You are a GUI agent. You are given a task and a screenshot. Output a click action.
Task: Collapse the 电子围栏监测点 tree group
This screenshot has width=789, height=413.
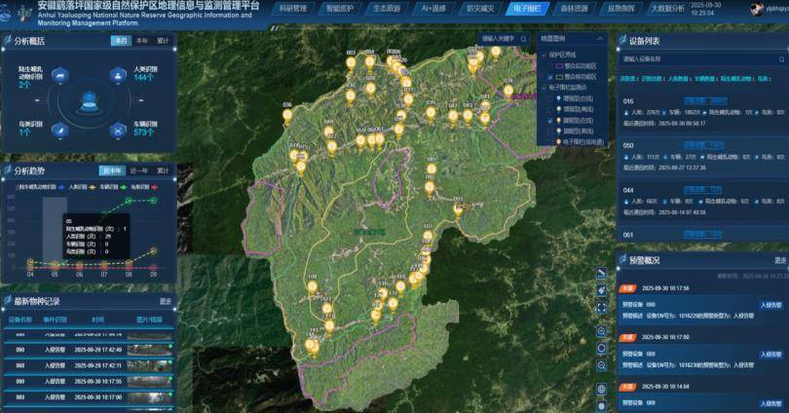542,88
